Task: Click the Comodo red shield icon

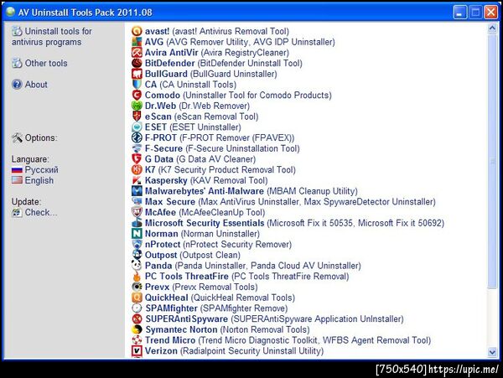Action: point(137,95)
